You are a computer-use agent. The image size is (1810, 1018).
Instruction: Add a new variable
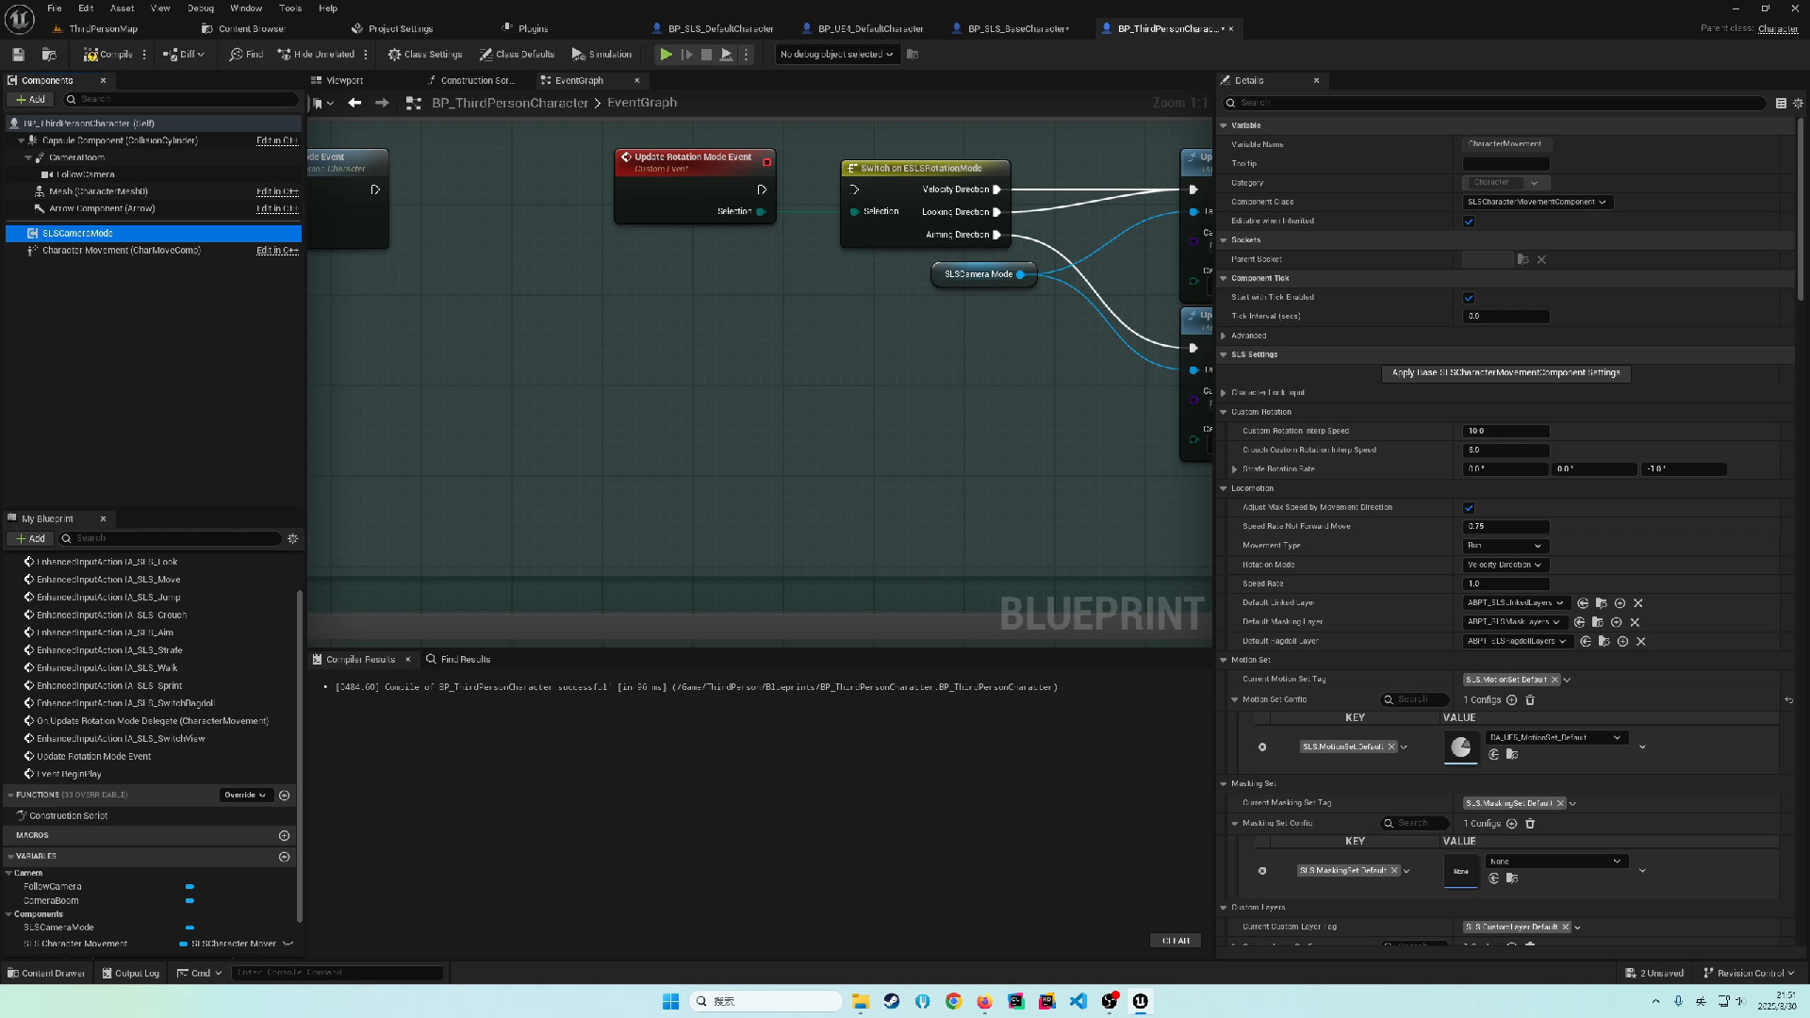click(x=284, y=856)
